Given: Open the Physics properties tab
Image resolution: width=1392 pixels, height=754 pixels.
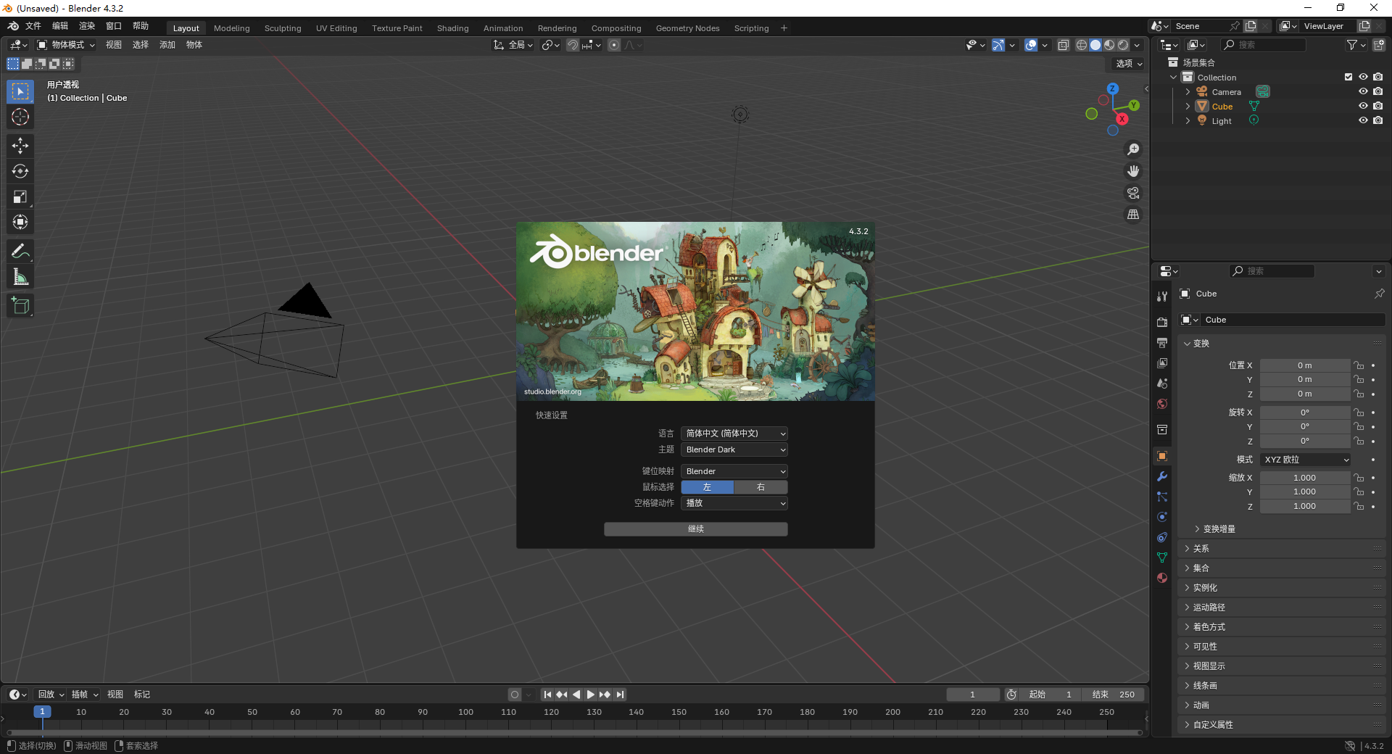Looking at the screenshot, I should tap(1161, 517).
